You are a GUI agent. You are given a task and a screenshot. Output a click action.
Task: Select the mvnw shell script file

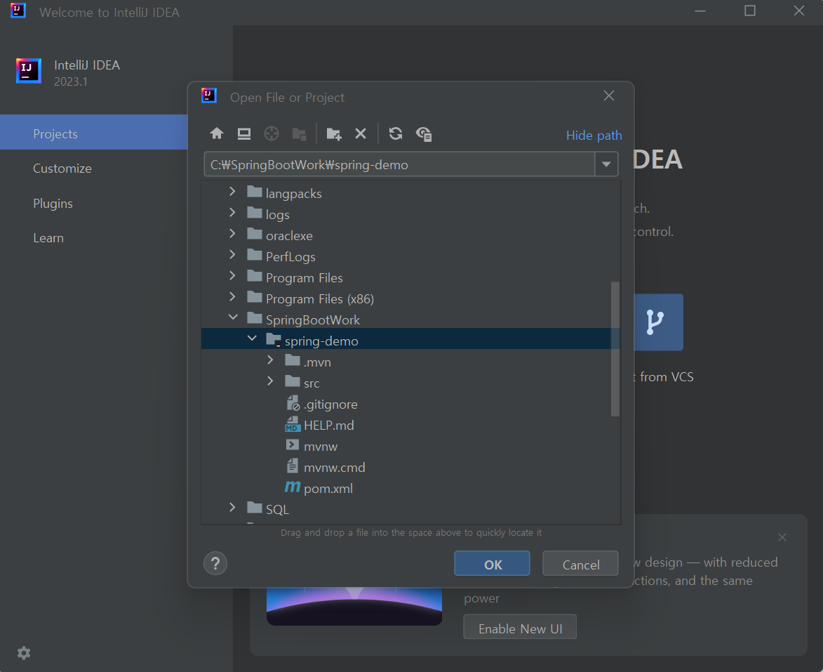[x=312, y=446]
